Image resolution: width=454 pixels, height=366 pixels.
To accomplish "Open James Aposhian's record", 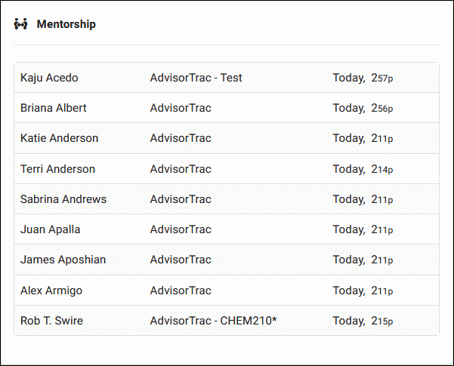I will [x=63, y=260].
